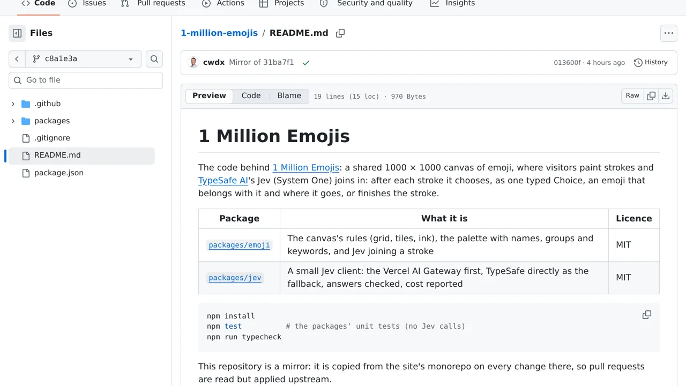
Task: Click the search files magnifier button
Action: [x=154, y=59]
